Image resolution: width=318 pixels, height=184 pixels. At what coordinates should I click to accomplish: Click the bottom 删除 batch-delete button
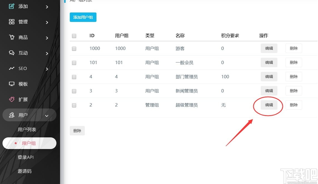77,130
